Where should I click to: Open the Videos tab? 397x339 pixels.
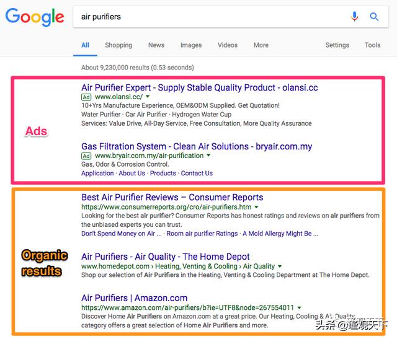[x=228, y=45]
